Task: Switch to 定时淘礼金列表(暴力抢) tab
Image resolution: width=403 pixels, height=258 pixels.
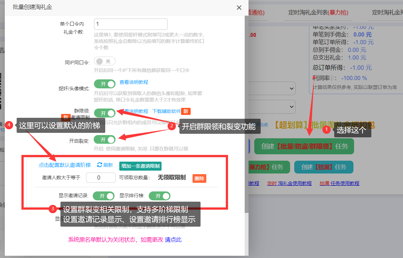Action: tap(318, 12)
